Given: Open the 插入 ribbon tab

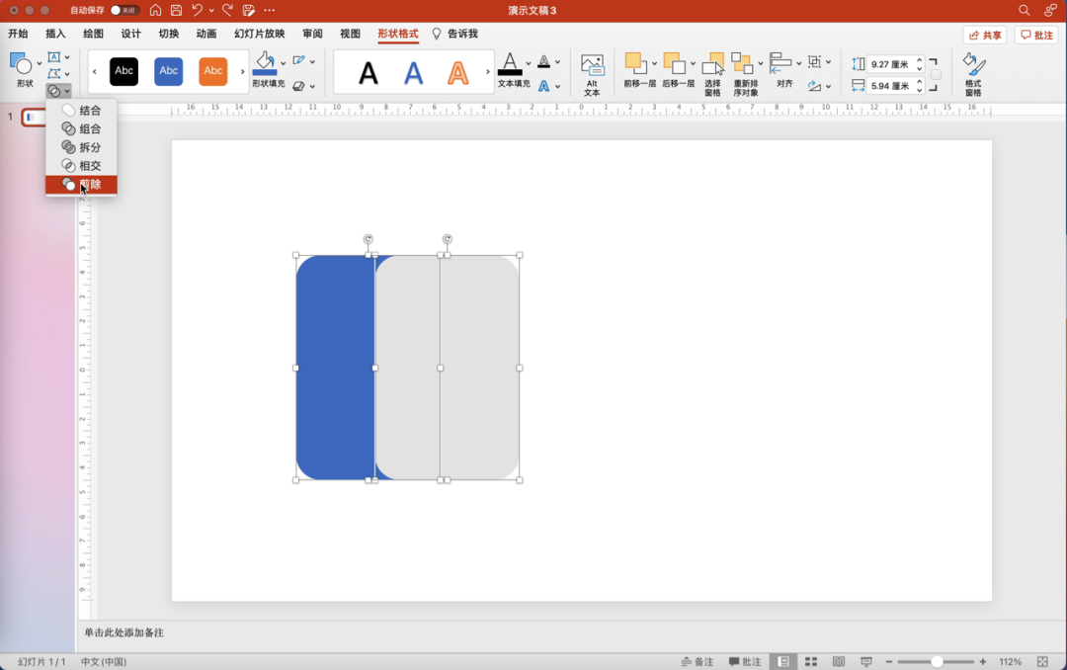Looking at the screenshot, I should coord(55,34).
